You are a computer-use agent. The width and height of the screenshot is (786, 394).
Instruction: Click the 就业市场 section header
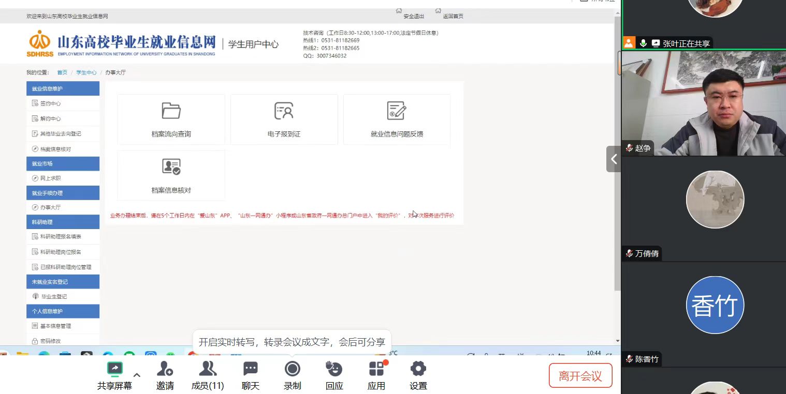pyautogui.click(x=63, y=163)
